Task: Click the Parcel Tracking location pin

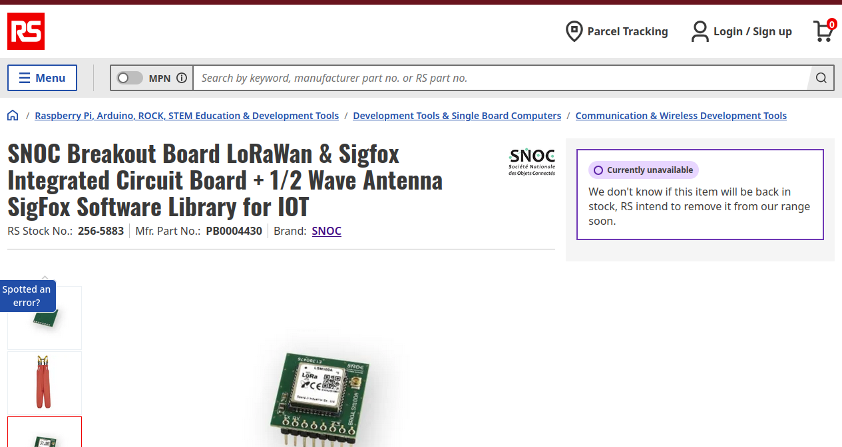Action: tap(574, 31)
